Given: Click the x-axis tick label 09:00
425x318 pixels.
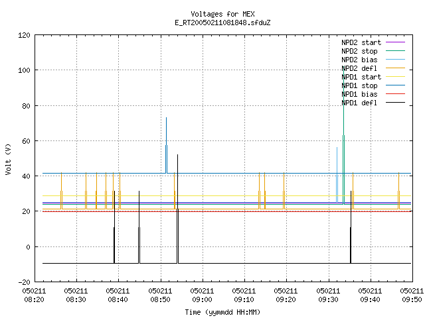Looking at the screenshot, I should 202,299.
